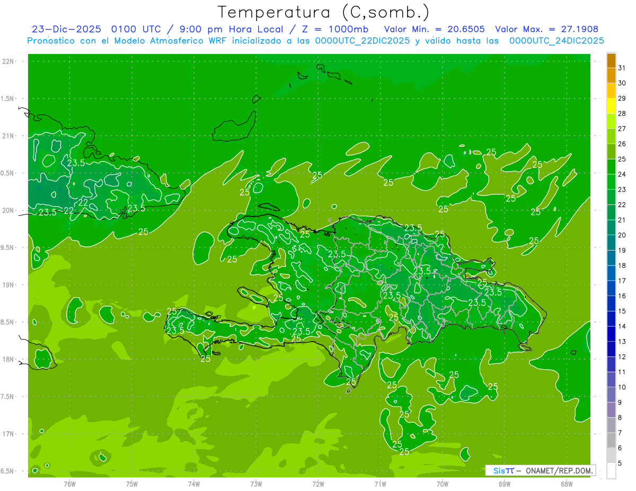The width and height of the screenshot is (636, 491).
Task: Click '0000UTC_24DIC2025' valid-until time
Action: click(556, 41)
